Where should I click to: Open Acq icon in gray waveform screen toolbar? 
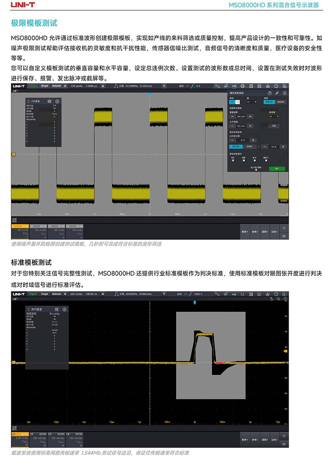233,86
